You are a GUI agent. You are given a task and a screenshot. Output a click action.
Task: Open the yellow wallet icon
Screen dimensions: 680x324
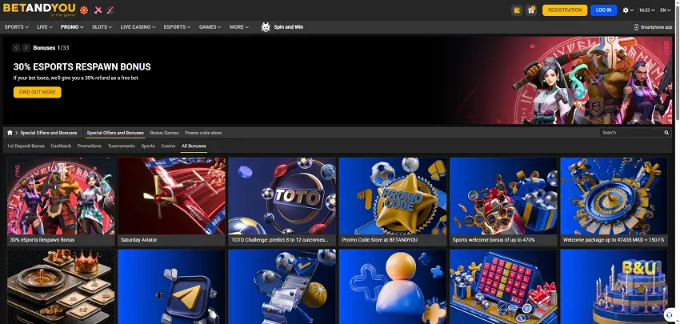coord(517,10)
